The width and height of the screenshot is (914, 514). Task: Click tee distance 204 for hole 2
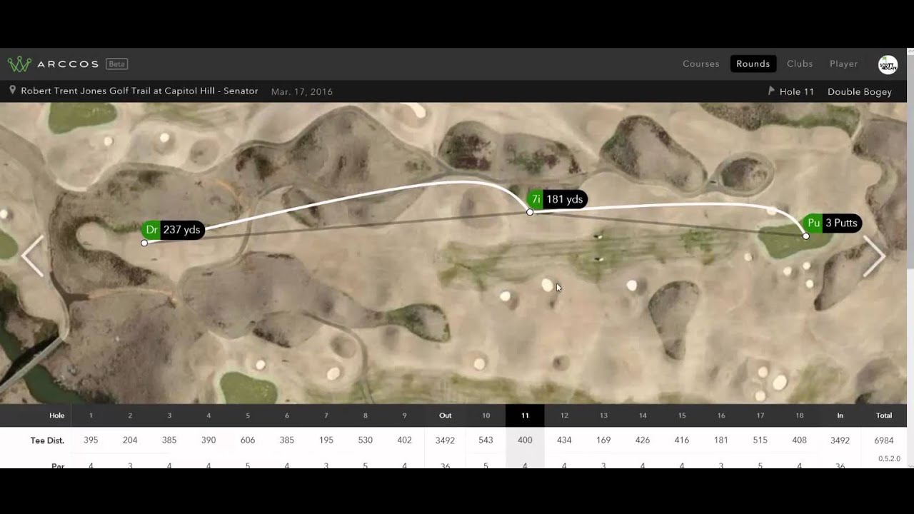[x=130, y=440]
